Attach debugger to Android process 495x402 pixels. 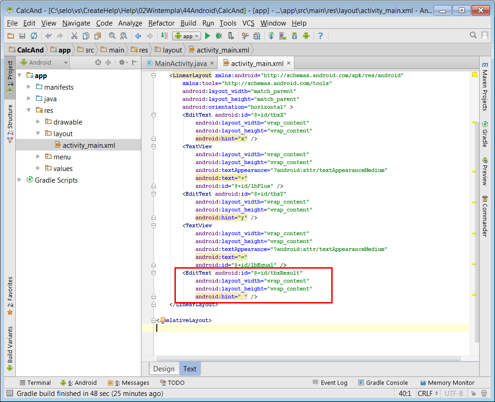click(x=231, y=36)
